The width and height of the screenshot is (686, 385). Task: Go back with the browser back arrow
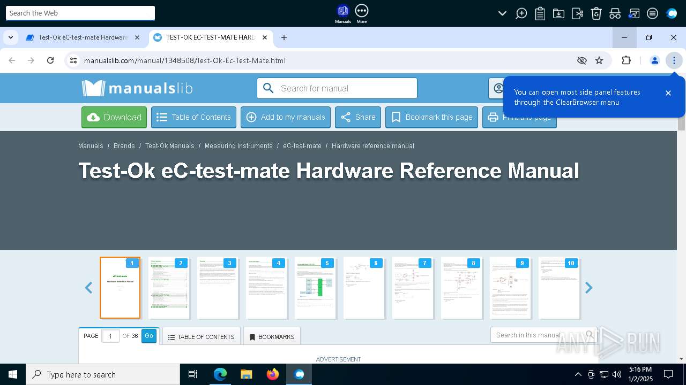(12, 60)
